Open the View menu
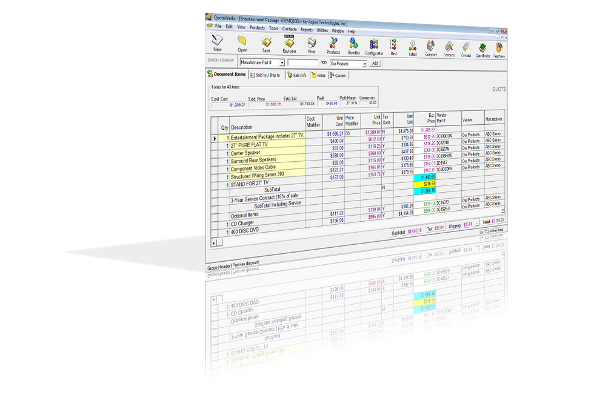This screenshot has height=409, width=614. pos(241,27)
